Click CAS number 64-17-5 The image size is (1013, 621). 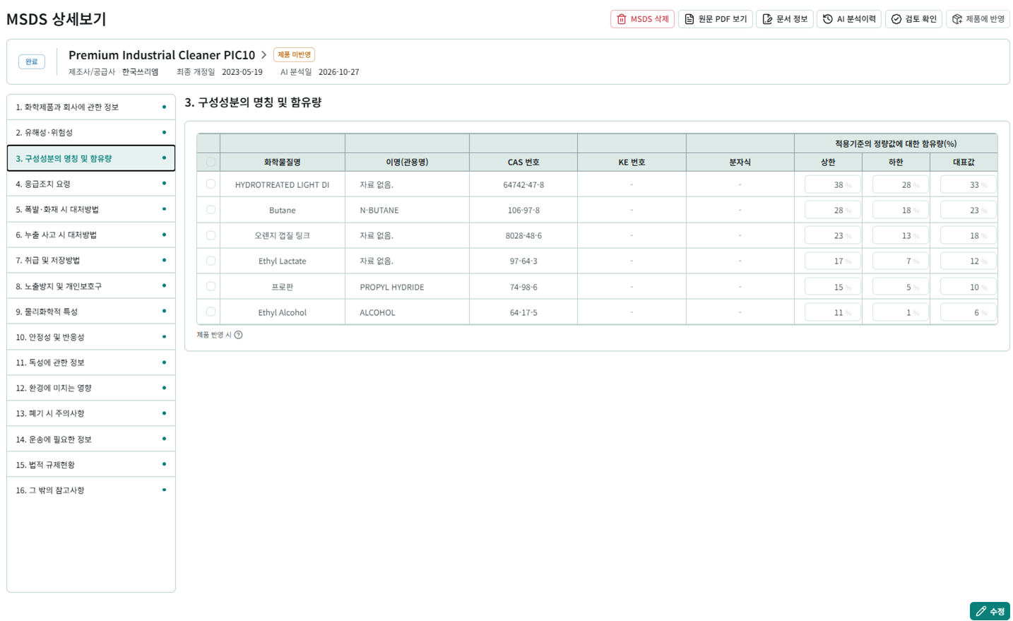tap(523, 312)
